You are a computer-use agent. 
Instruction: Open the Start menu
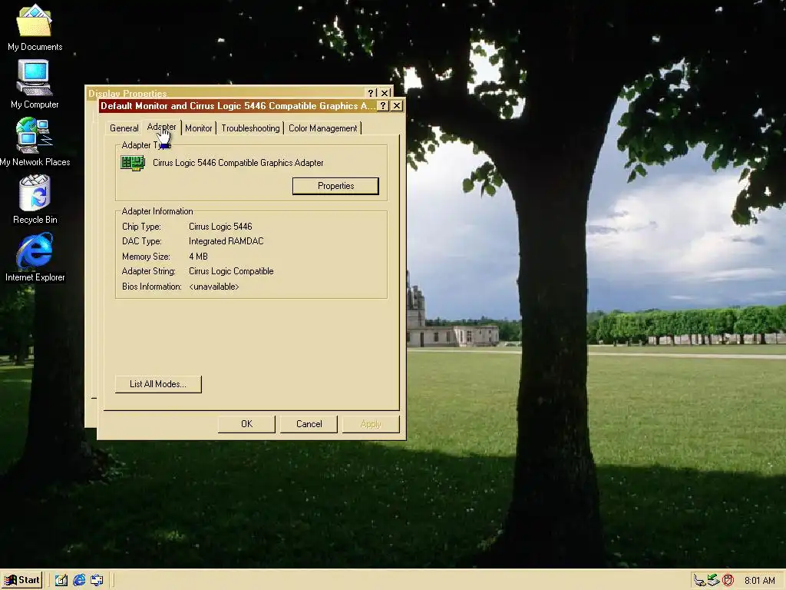pyautogui.click(x=22, y=580)
